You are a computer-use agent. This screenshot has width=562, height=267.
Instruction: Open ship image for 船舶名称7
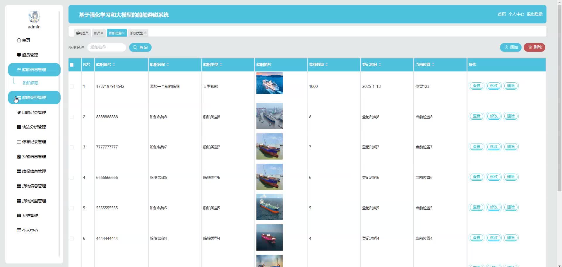270,146
